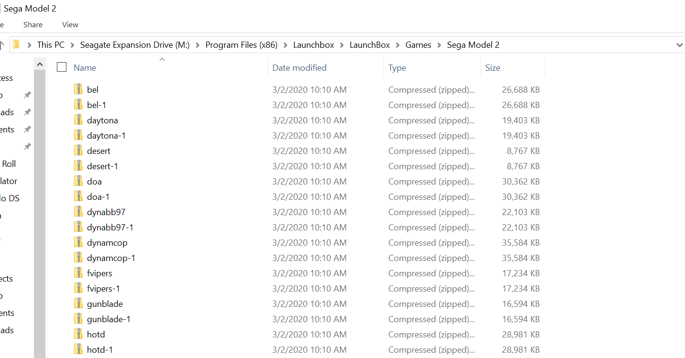Click the zip icon for daytona-1
The height and width of the screenshot is (358, 685).
(x=78, y=135)
